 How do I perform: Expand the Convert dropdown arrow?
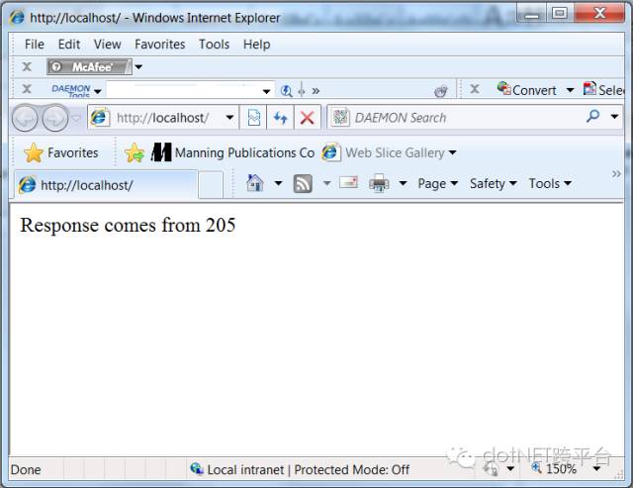(x=570, y=90)
